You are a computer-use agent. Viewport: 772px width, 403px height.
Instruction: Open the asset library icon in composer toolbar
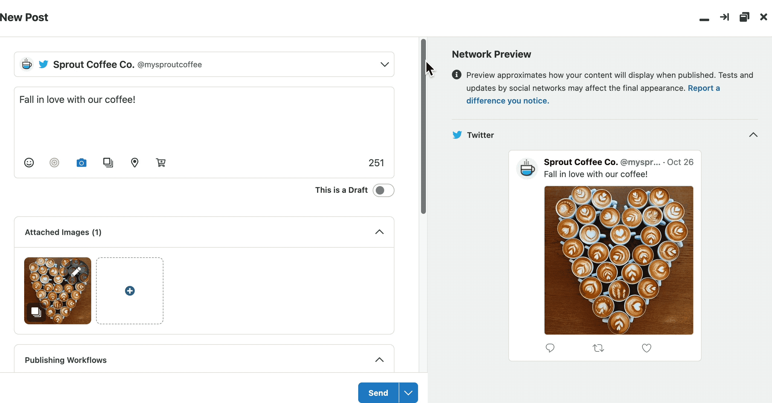[x=108, y=163]
